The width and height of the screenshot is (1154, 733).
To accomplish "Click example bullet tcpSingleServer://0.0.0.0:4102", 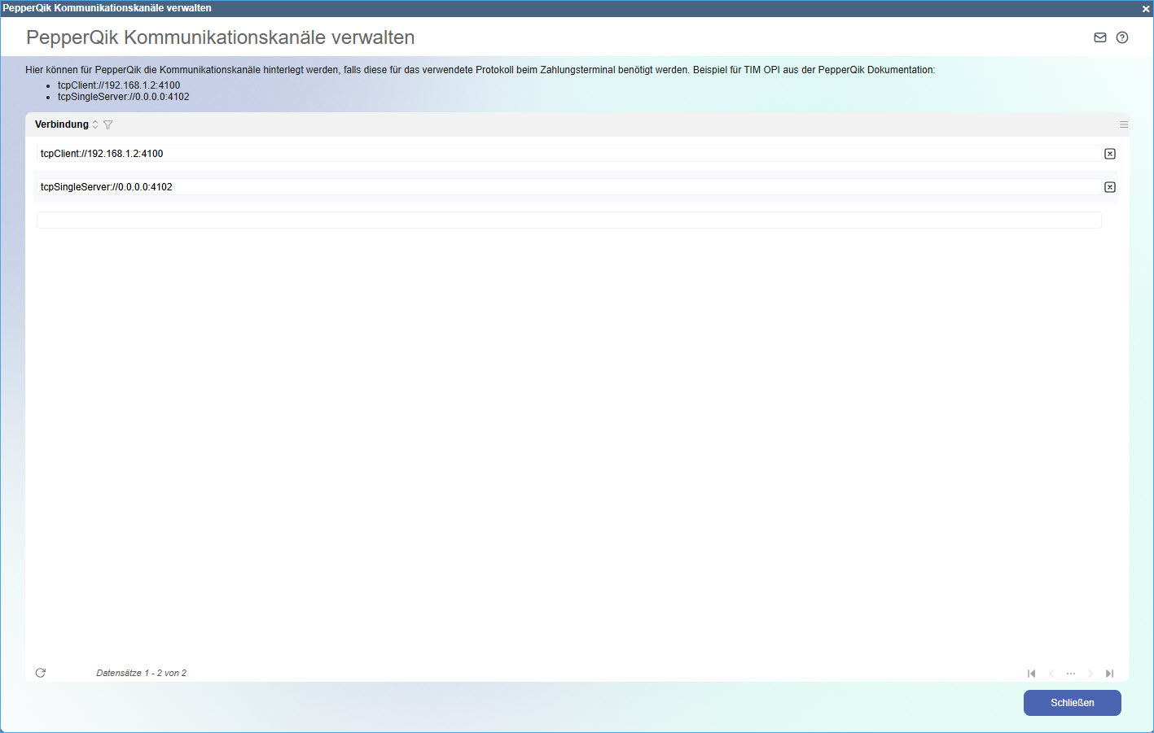I will tap(124, 97).
